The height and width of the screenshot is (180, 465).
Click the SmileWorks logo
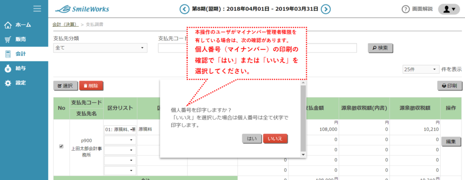[x=82, y=9]
